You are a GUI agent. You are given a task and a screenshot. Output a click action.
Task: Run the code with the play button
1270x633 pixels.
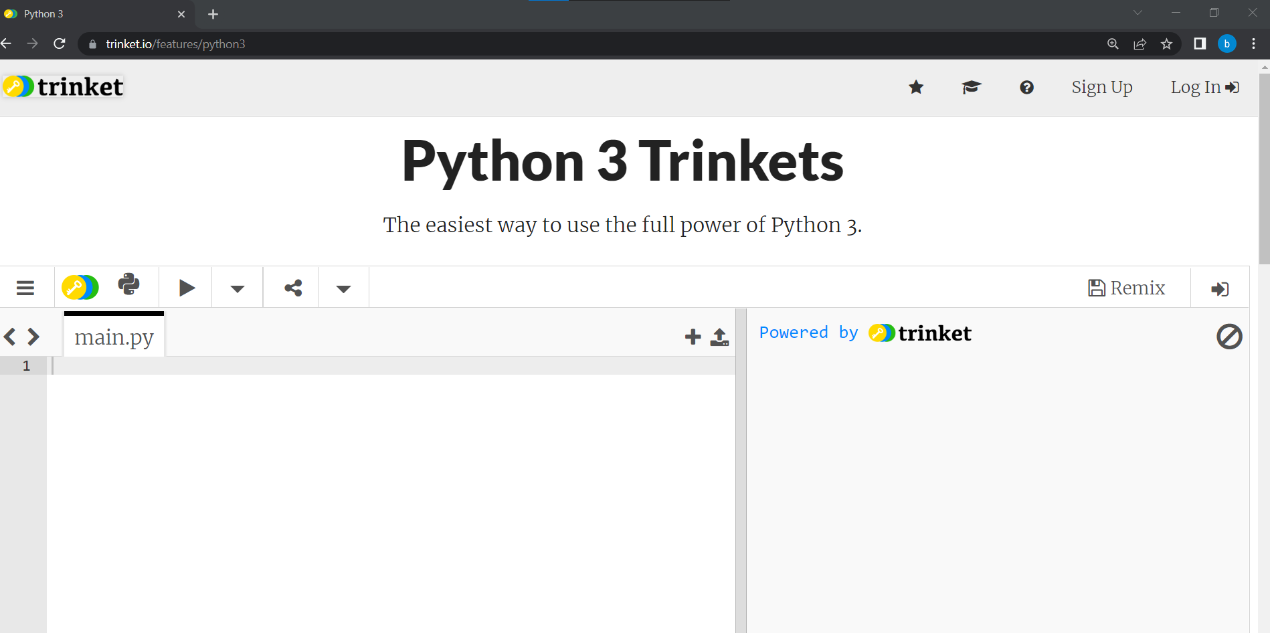coord(186,287)
